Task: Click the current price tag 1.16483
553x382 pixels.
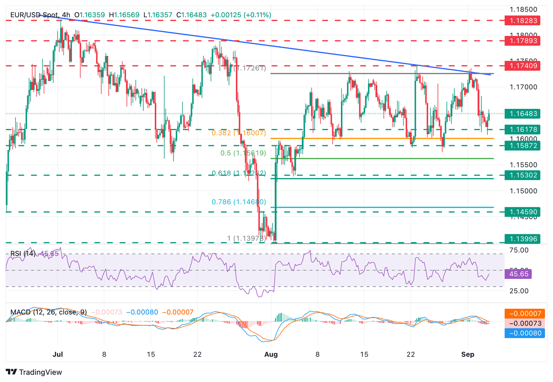Action: [522, 114]
